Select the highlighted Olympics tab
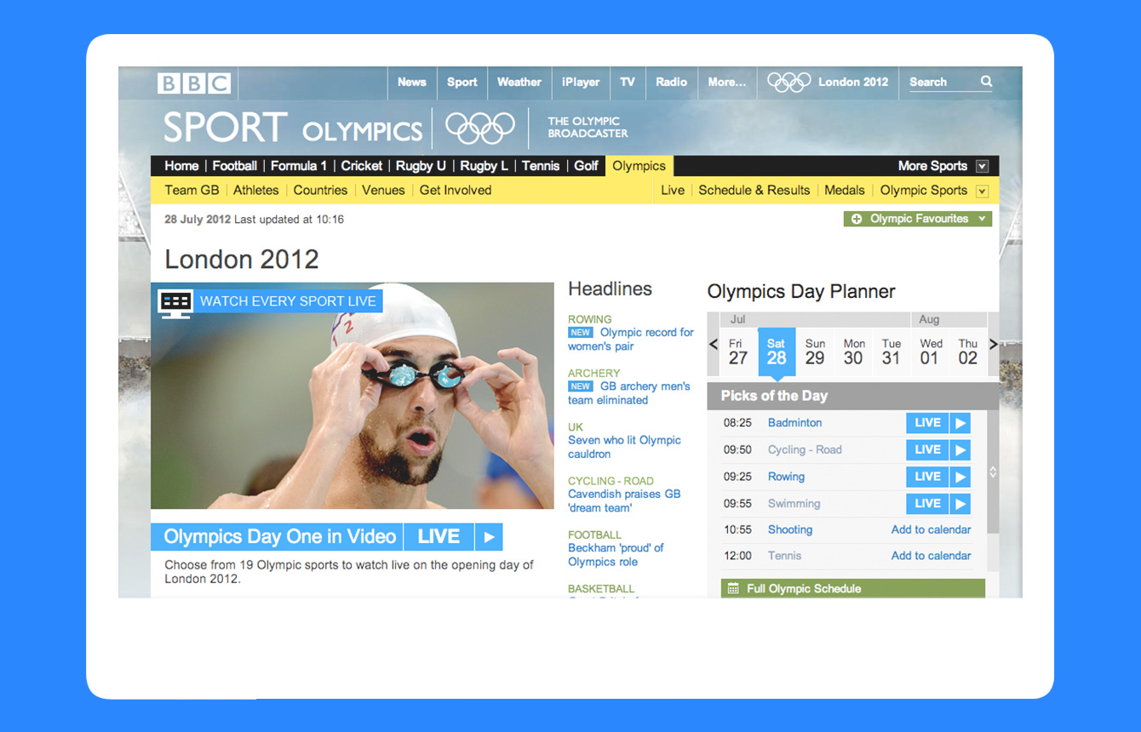The image size is (1141, 732). (639, 166)
